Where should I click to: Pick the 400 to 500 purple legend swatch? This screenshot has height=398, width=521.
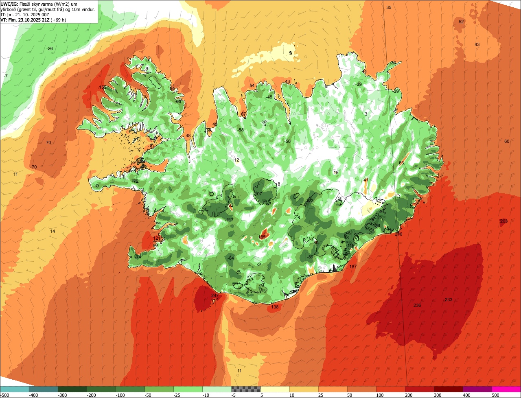pos(477,389)
